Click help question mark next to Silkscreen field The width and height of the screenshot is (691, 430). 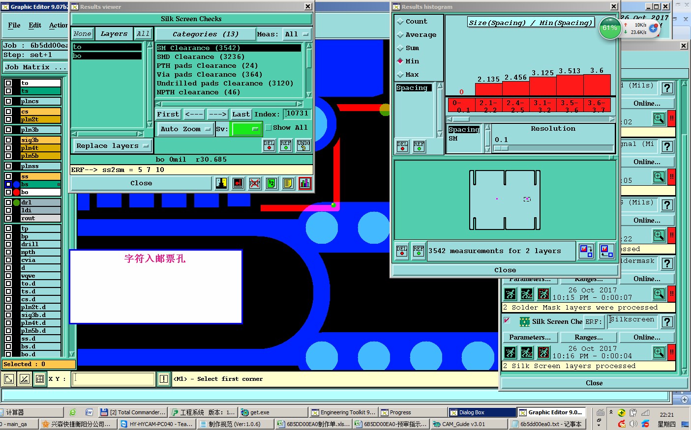click(667, 322)
